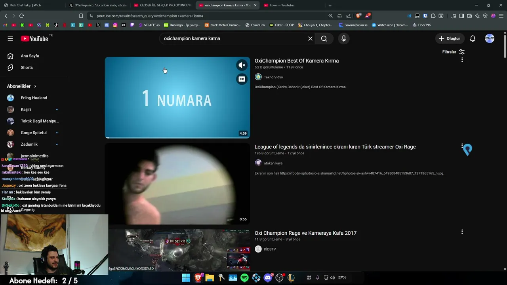Click the volume speaker tray icon

coord(332,277)
